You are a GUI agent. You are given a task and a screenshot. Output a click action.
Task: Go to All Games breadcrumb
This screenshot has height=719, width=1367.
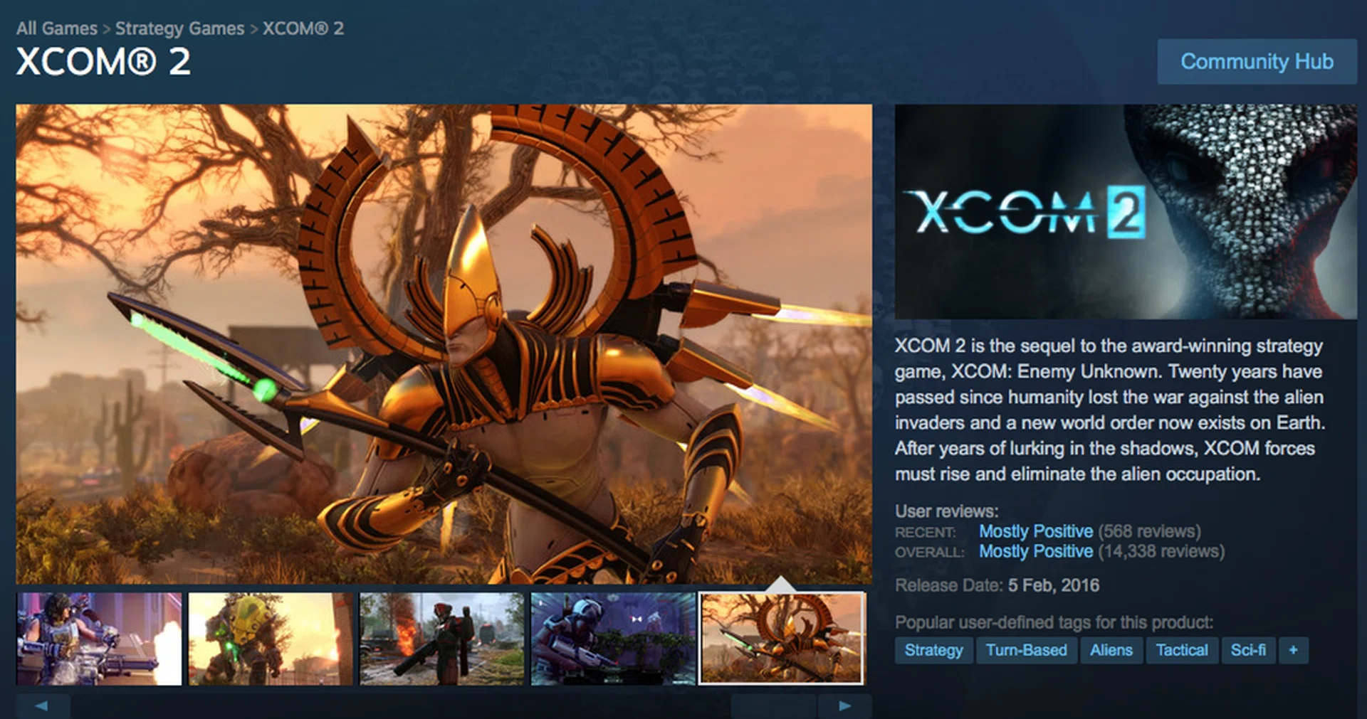(57, 28)
